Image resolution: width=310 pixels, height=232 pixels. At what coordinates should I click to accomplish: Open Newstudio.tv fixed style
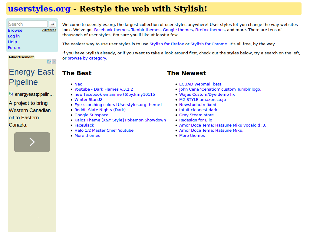pyautogui.click(x=198, y=105)
